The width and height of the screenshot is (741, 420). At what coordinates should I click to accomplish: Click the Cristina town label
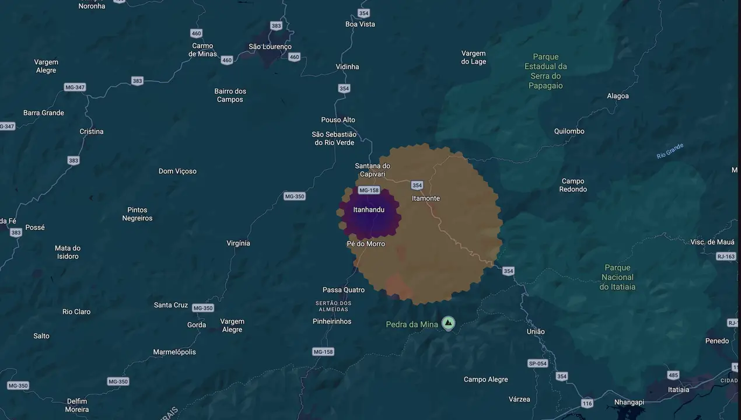tap(92, 132)
